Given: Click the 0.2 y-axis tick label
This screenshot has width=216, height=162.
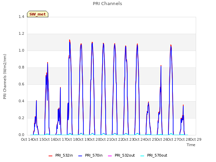Looking at the screenshot, I should coord(21,118).
